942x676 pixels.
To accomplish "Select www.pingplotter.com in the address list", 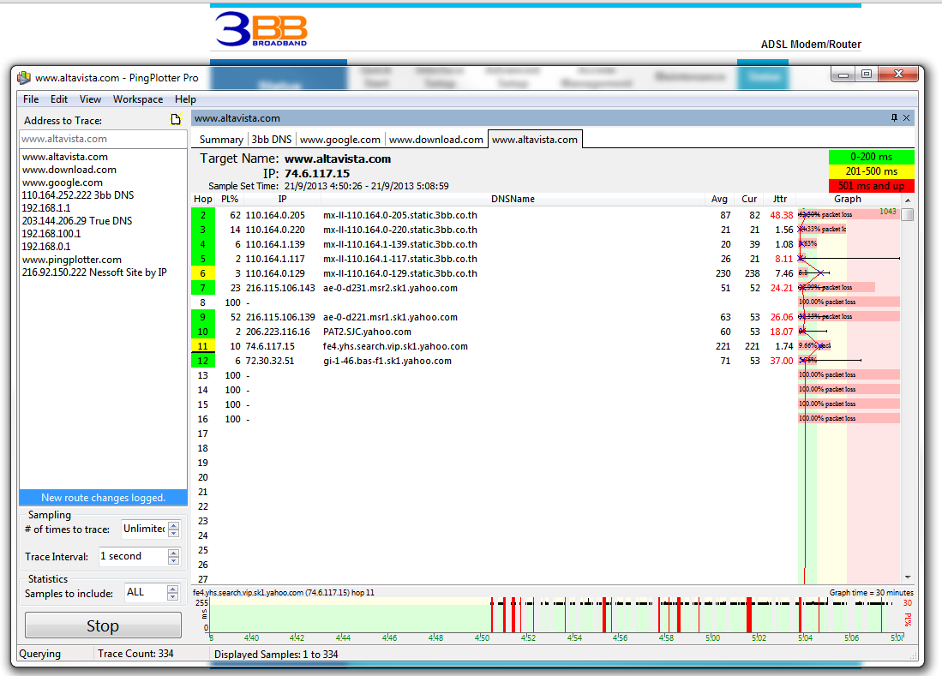I will (72, 260).
